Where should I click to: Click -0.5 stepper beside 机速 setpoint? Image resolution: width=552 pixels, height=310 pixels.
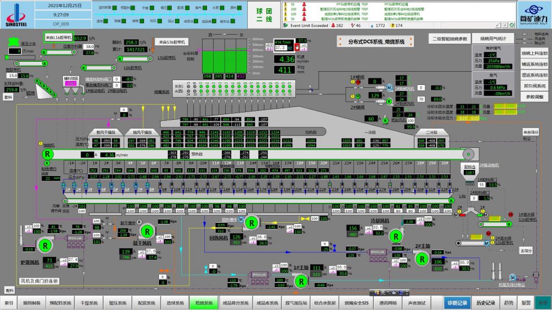click(269, 49)
